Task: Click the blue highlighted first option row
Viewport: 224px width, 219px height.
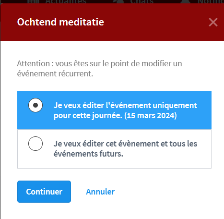Action: 114,110
